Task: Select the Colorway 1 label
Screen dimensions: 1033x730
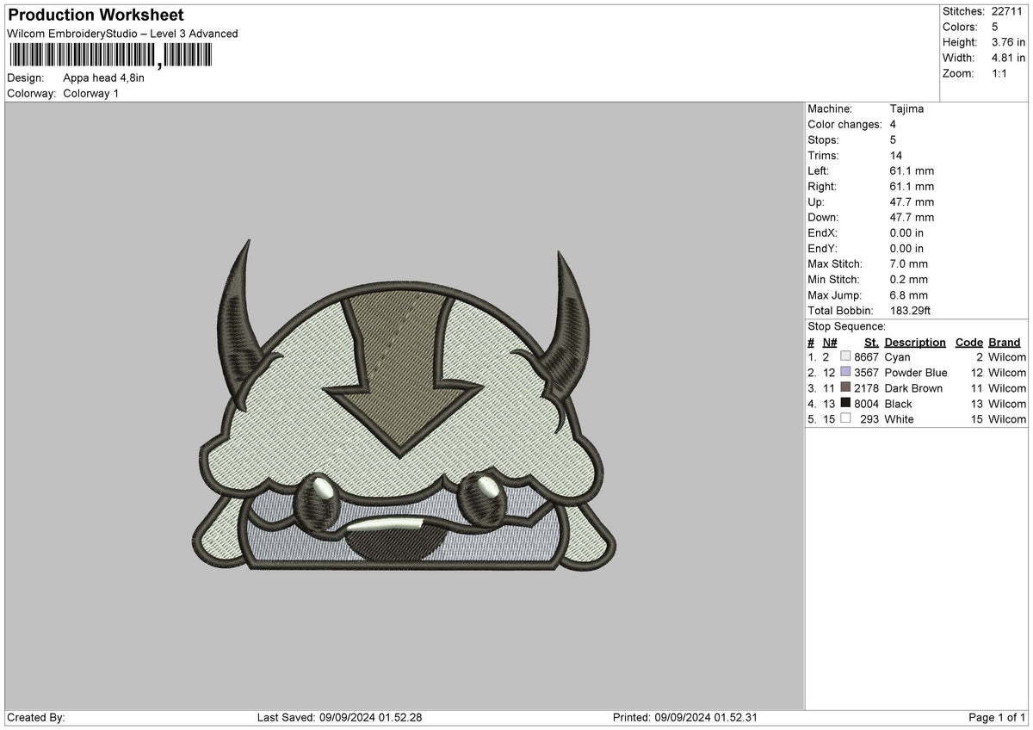Action: (92, 94)
